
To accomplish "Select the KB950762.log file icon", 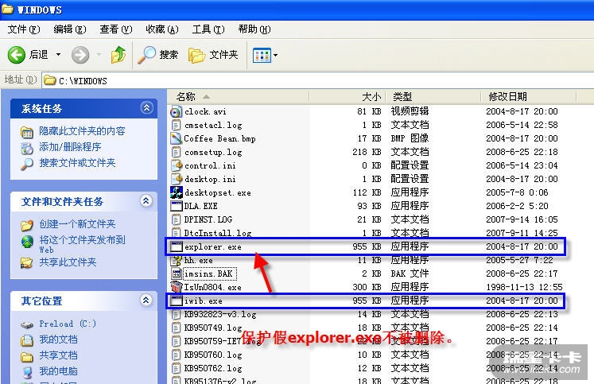I will click(x=177, y=368).
